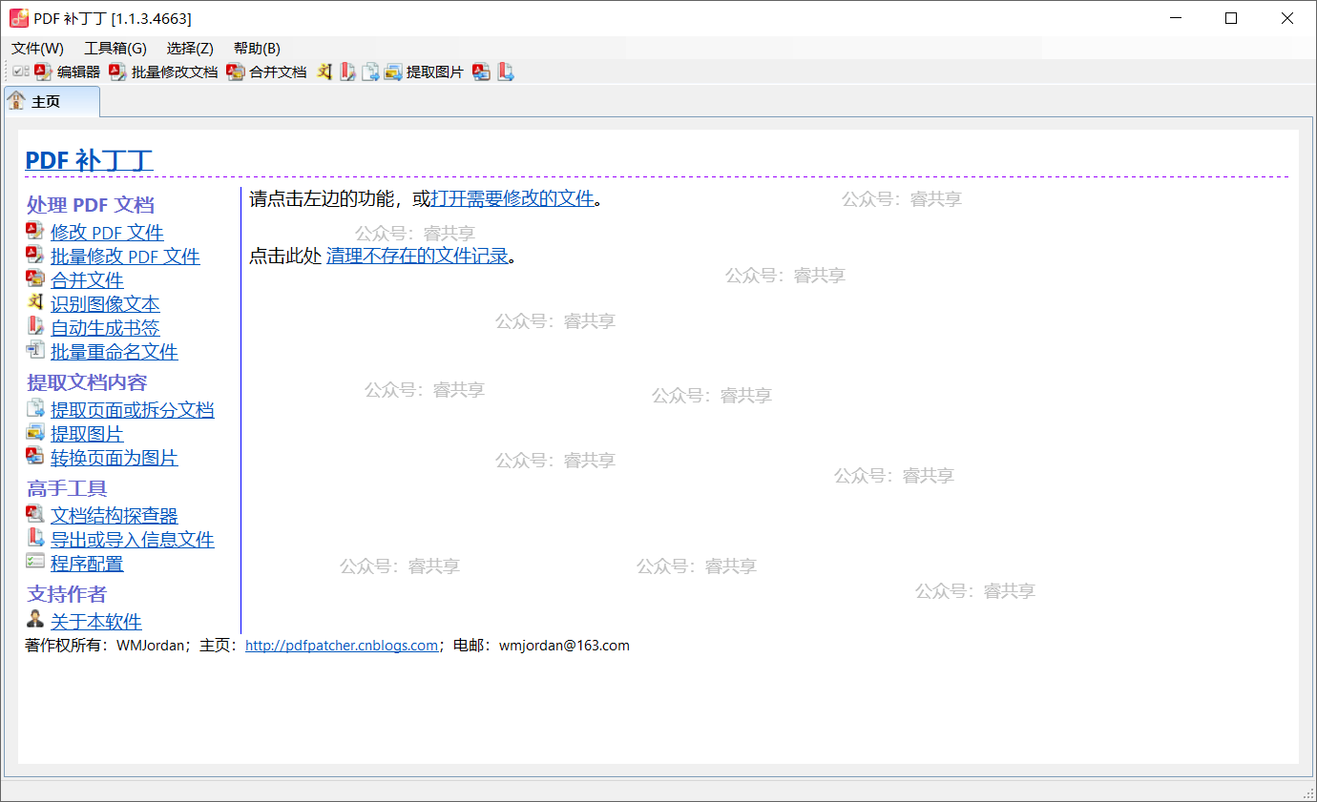Open the 工具箱(G) menu
This screenshot has width=1317, height=802.
115,49
